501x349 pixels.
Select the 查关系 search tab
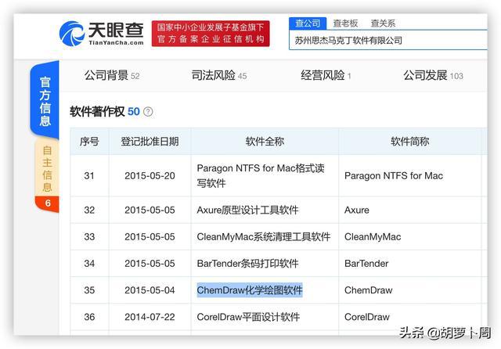[x=383, y=23]
